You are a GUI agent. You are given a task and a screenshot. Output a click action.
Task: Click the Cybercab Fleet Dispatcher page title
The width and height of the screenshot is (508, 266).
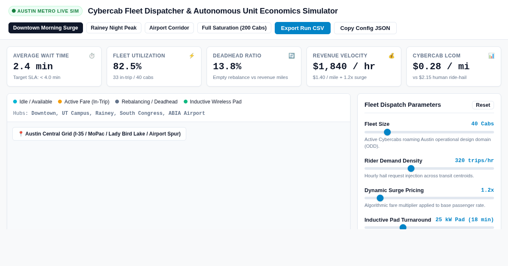click(x=213, y=11)
